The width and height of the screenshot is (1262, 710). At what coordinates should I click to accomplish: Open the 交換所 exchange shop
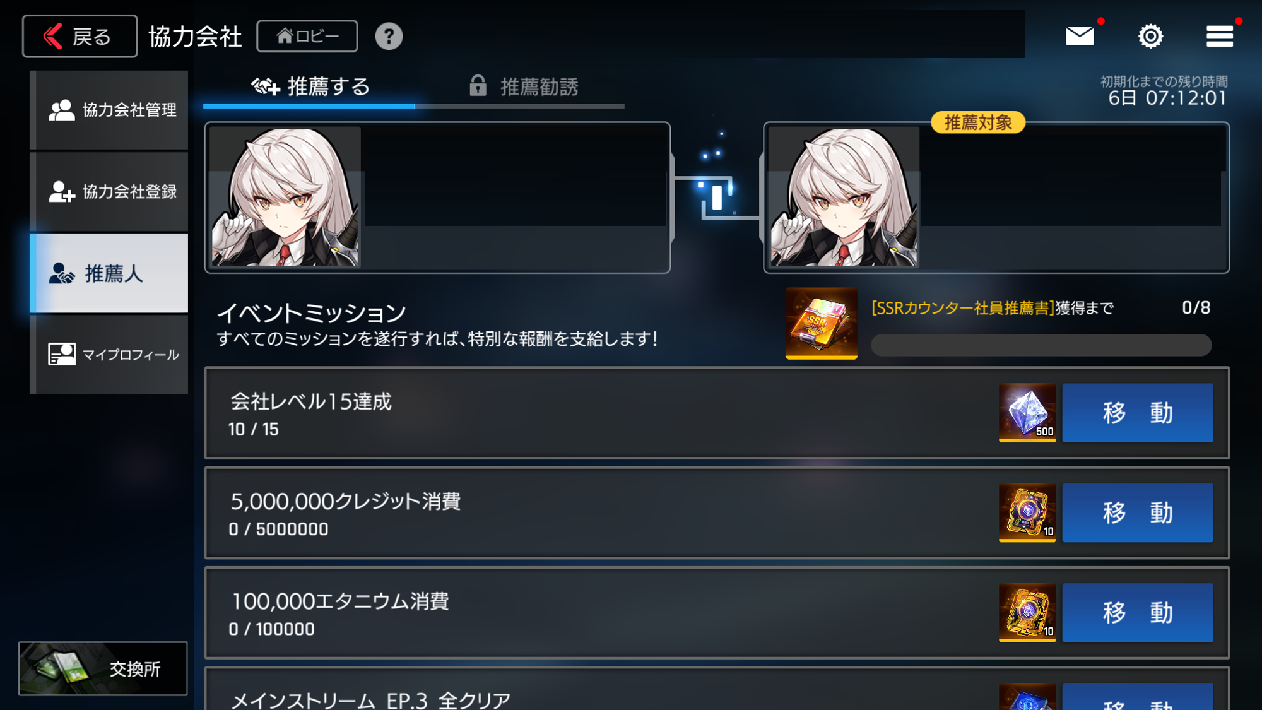(103, 668)
